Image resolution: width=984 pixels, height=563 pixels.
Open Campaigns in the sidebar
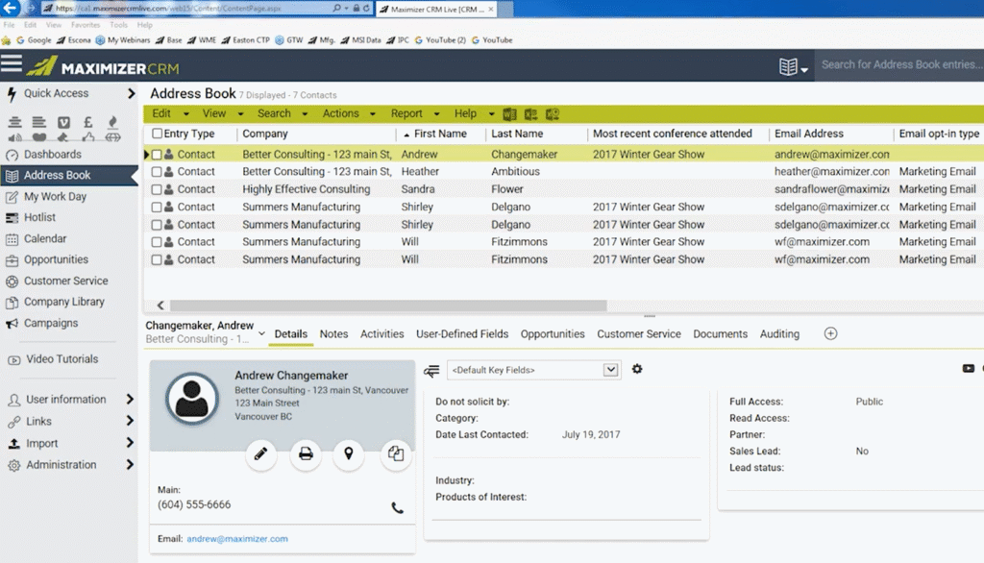(x=51, y=323)
